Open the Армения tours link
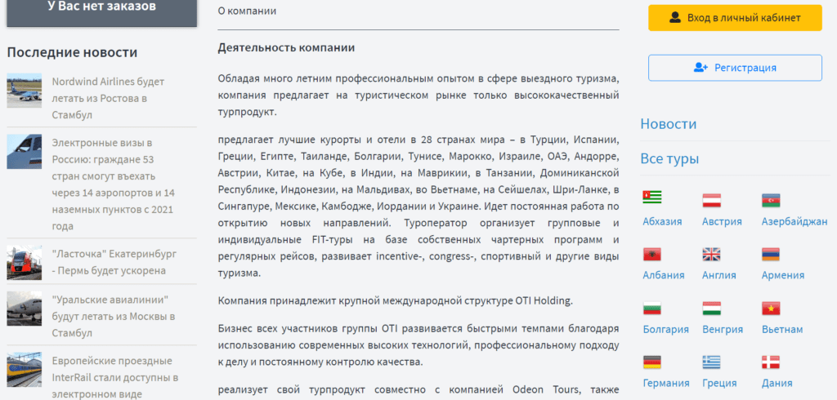837x400 pixels. pyautogui.click(x=783, y=275)
